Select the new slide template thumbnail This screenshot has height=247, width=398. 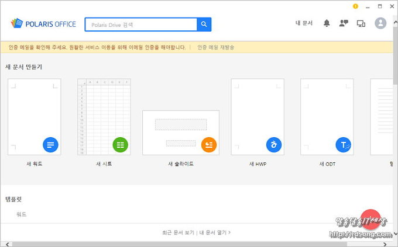coord(180,133)
